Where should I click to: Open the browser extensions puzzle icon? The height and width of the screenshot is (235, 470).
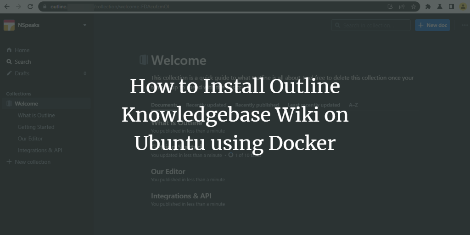coord(428,6)
